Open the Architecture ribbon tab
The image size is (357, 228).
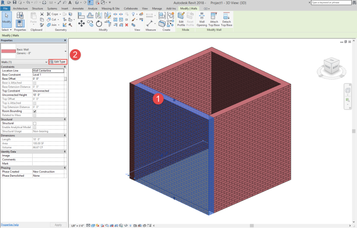[20, 9]
